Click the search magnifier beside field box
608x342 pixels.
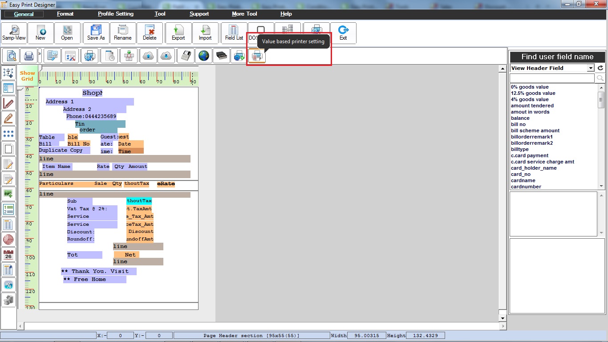point(600,78)
